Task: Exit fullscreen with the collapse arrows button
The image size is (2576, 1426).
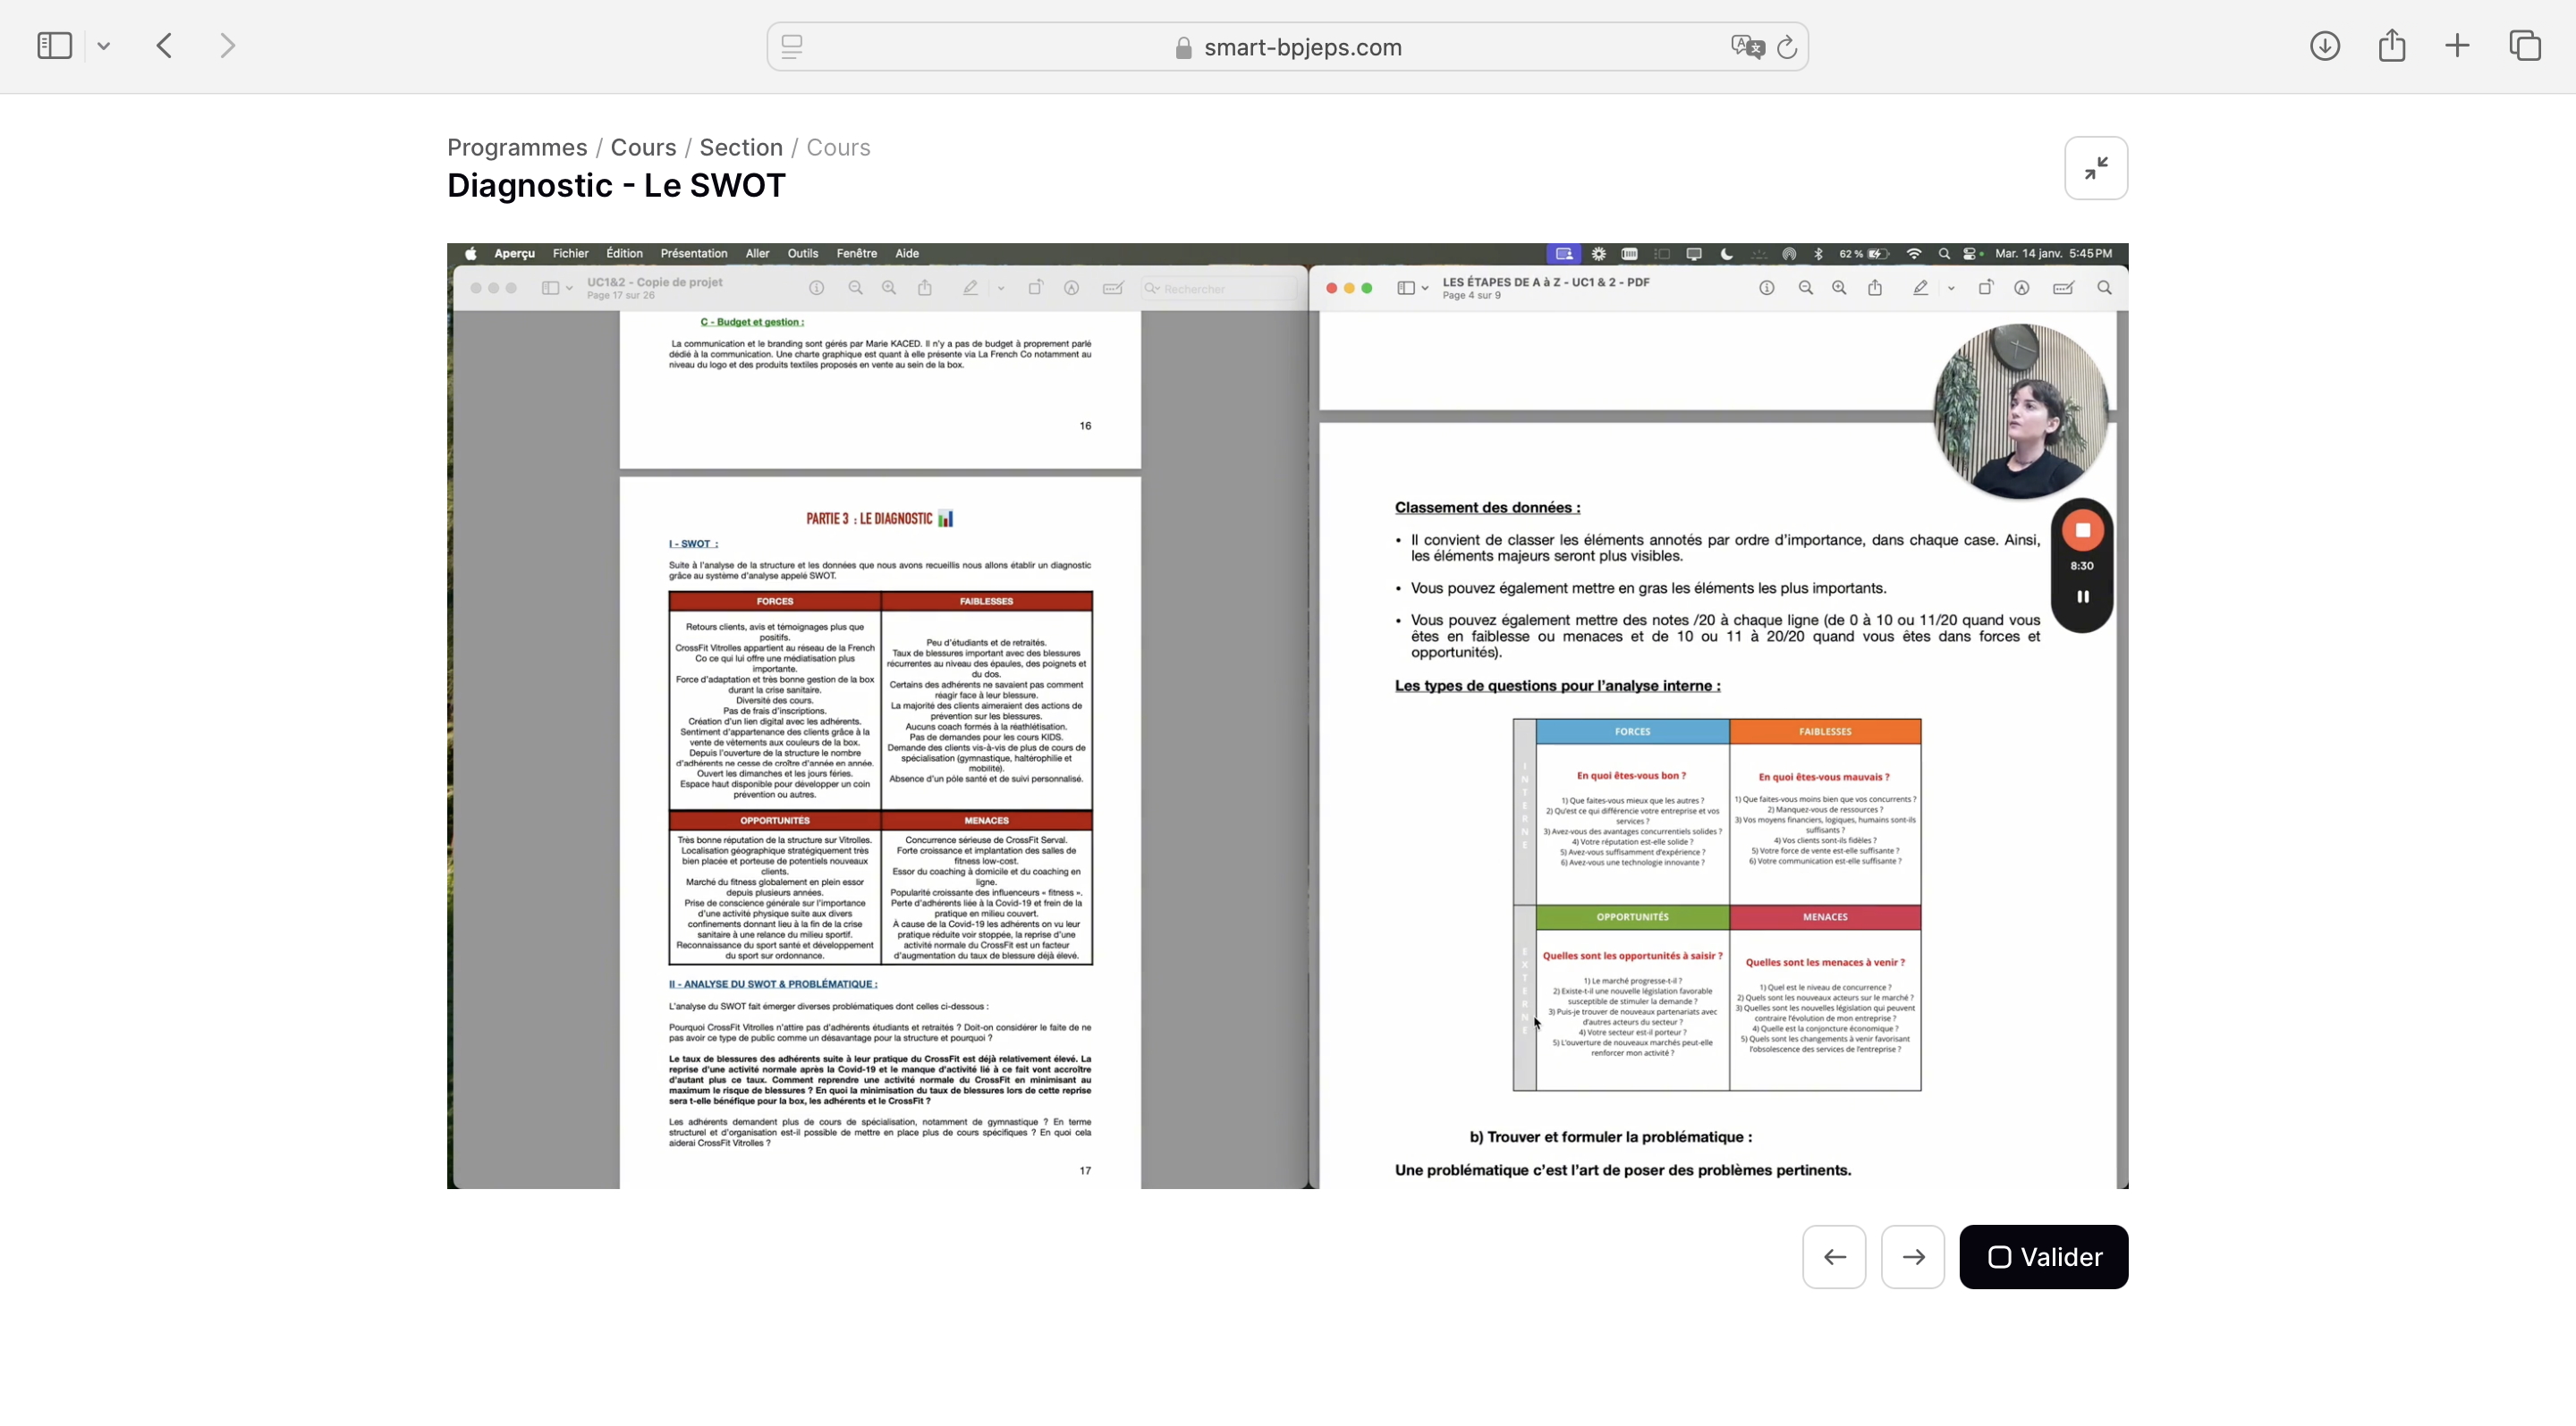Action: click(x=2096, y=168)
